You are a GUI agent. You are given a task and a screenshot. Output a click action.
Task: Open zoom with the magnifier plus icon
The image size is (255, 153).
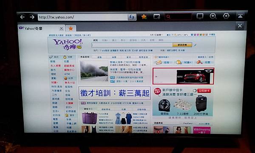[x=213, y=16]
